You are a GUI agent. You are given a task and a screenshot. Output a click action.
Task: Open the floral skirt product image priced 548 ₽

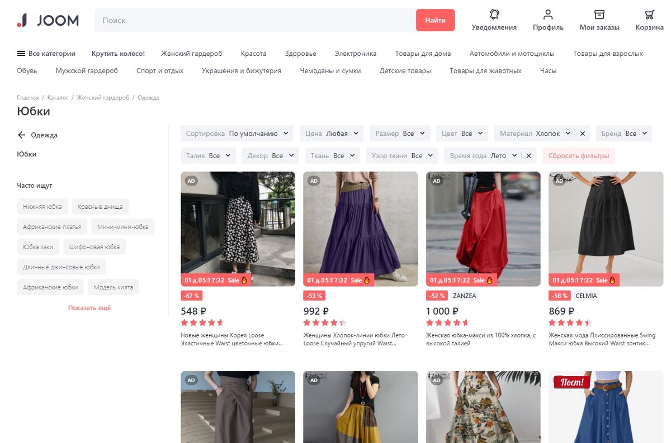tap(238, 229)
